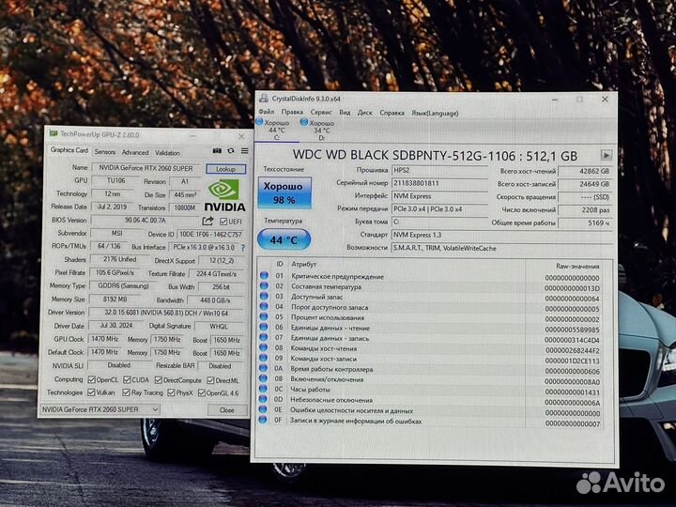Open the GPU-Z hamburger menu
Screen dimensions: 676x507
pyautogui.click(x=244, y=150)
